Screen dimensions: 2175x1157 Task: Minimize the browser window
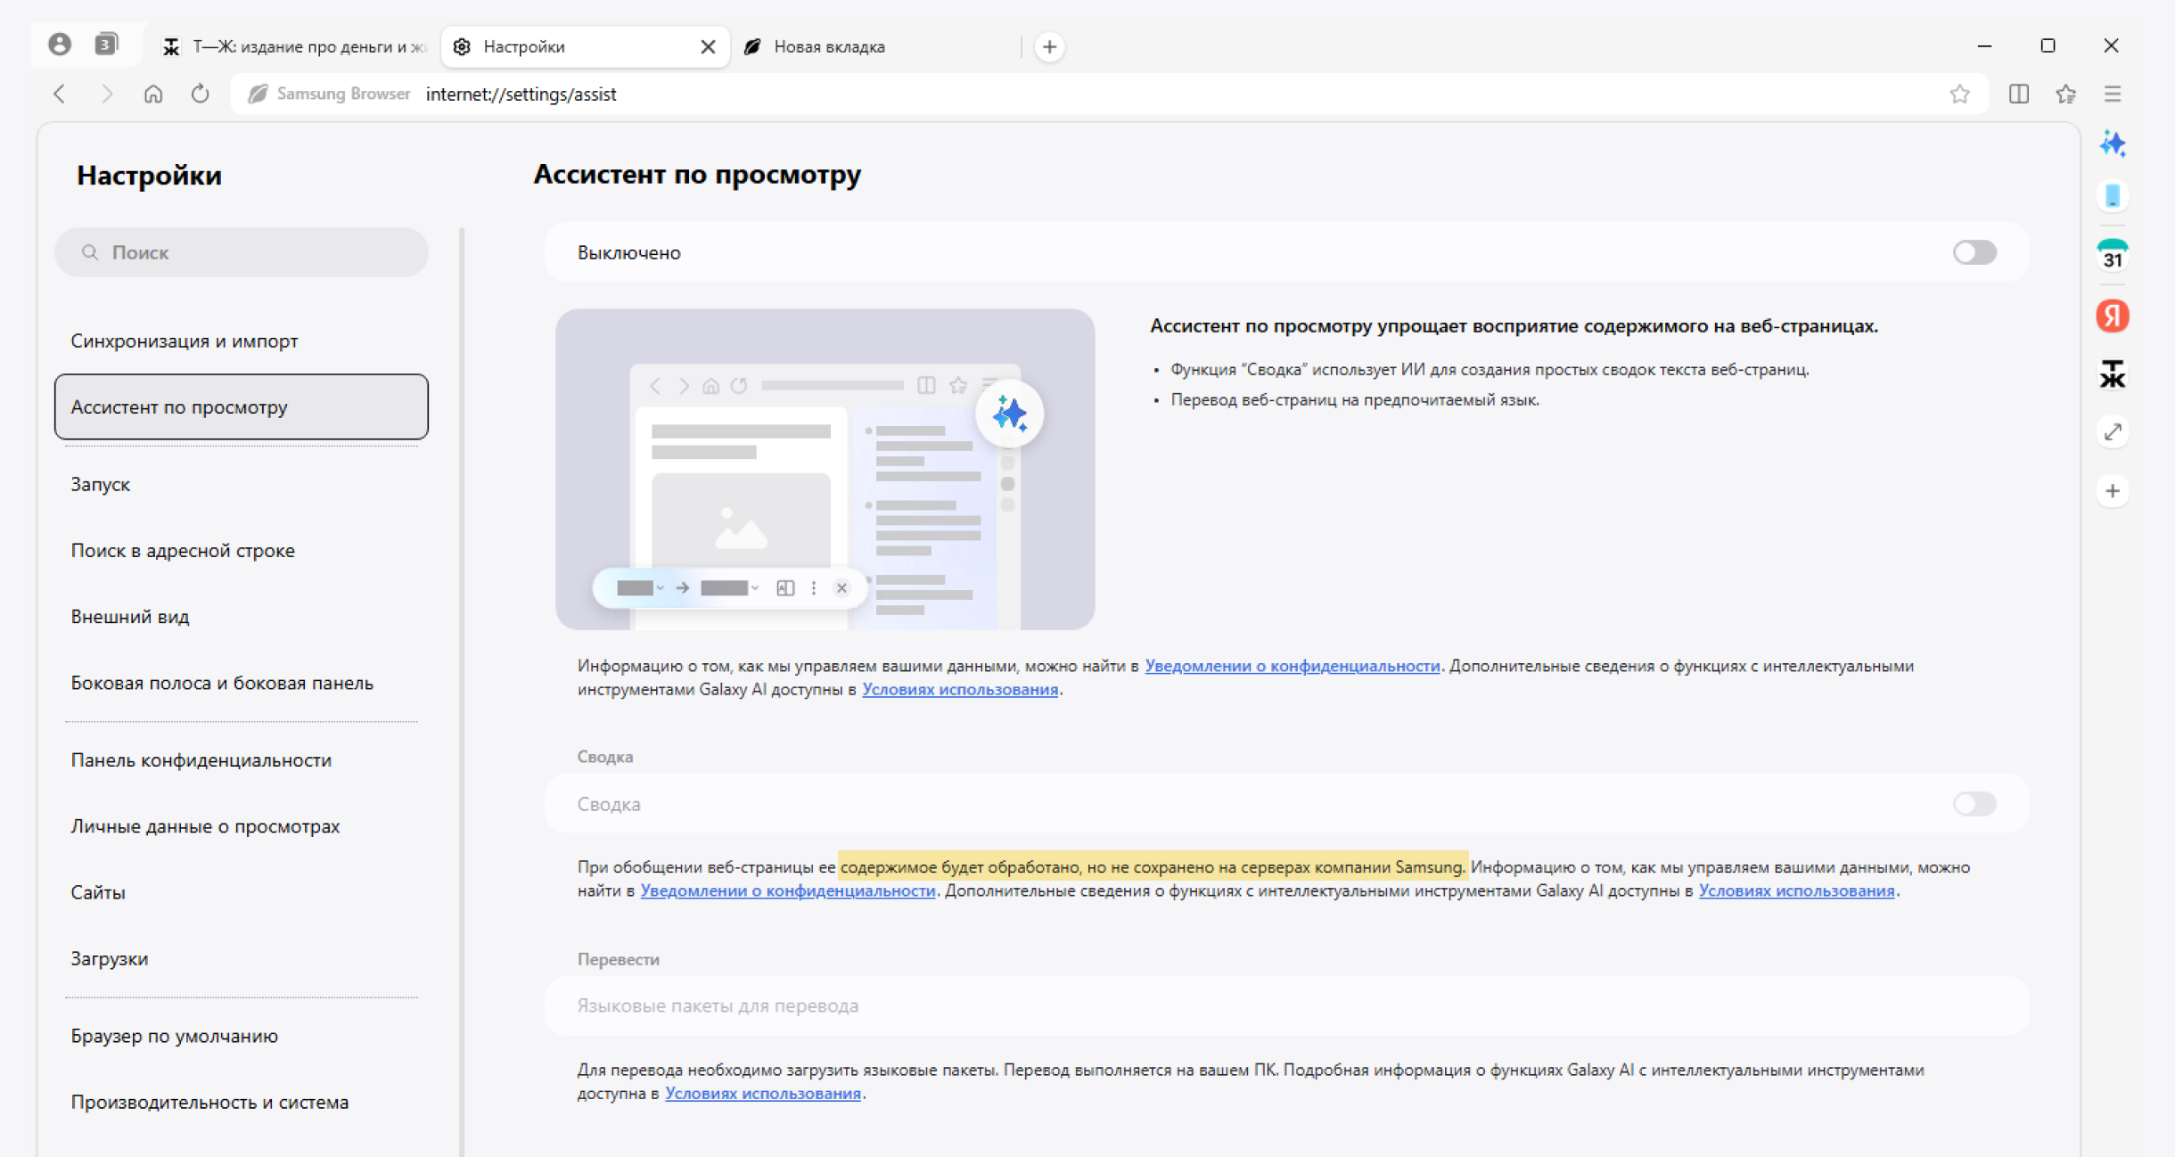coord(1984,45)
